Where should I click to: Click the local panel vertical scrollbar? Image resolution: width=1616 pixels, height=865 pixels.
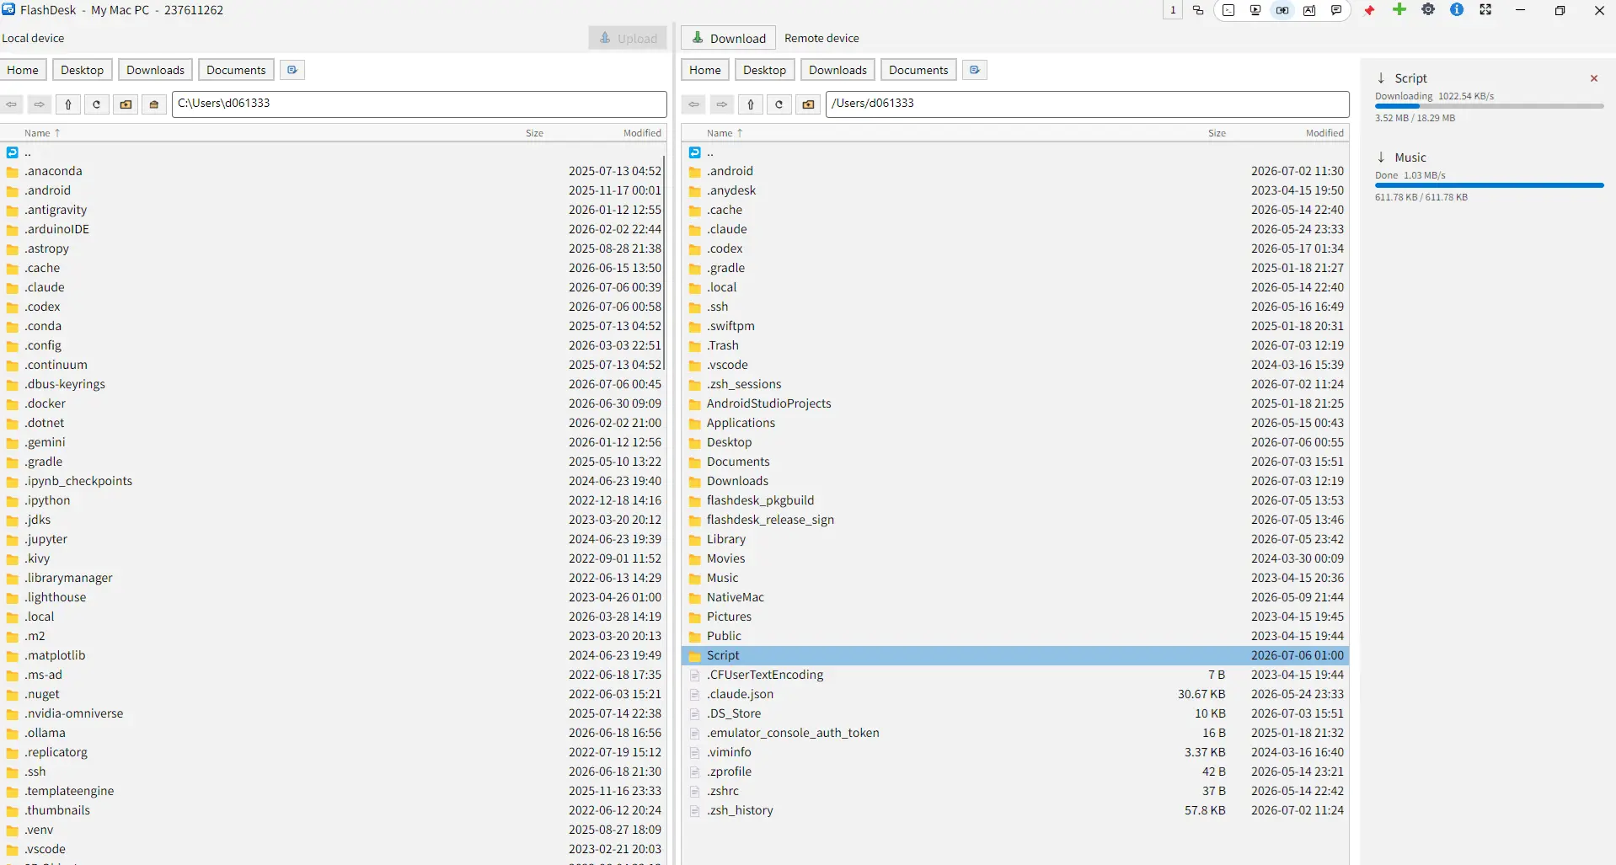(x=665, y=261)
